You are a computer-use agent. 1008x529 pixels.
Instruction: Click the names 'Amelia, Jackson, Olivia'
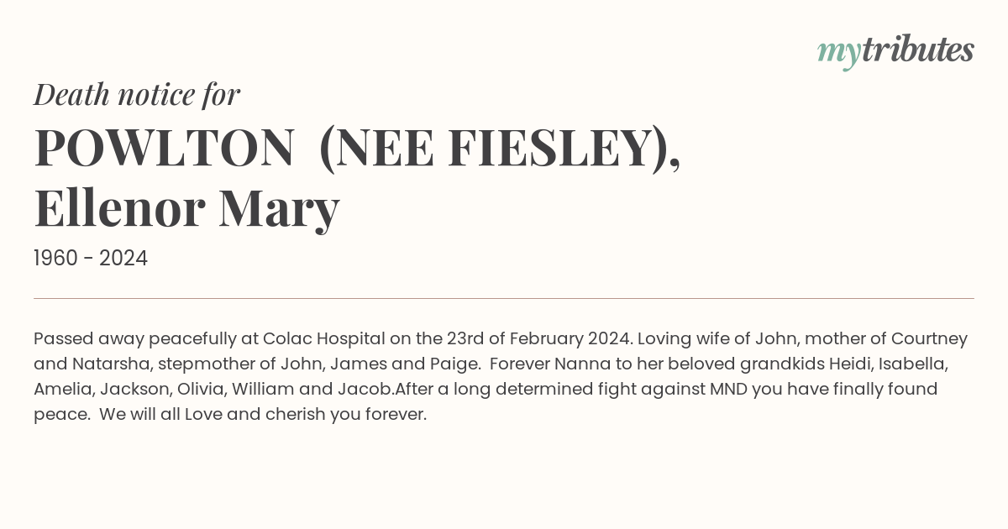tap(129, 390)
